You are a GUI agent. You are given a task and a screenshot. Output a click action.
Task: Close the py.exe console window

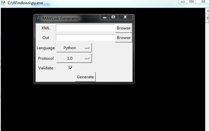(x=203, y=2)
